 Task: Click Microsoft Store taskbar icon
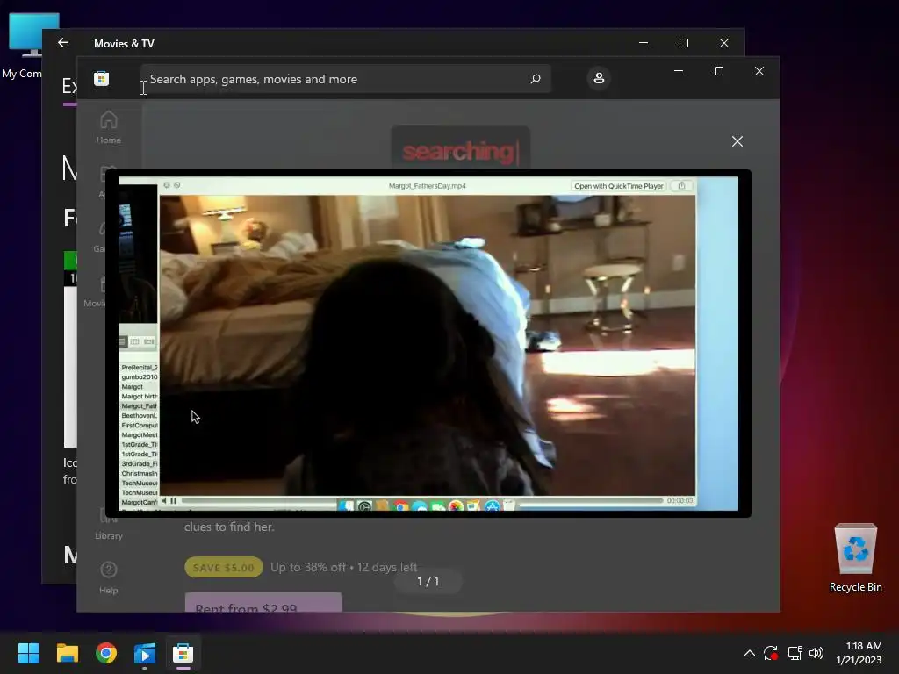coord(183,653)
